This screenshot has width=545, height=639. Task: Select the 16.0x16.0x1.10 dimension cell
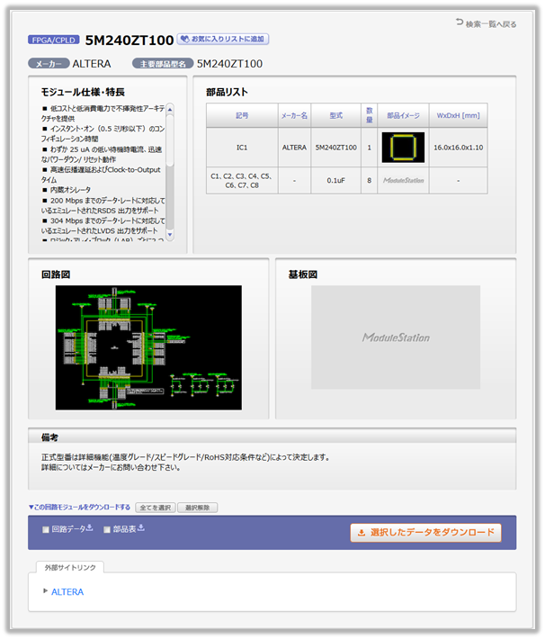pos(459,148)
